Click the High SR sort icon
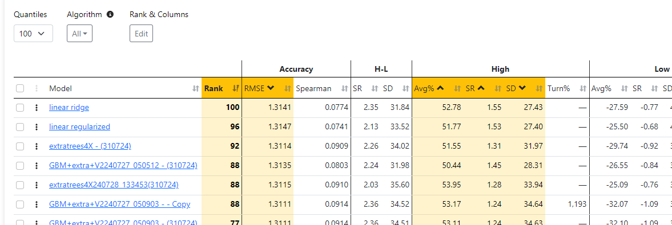The width and height of the screenshot is (672, 225). (x=498, y=88)
